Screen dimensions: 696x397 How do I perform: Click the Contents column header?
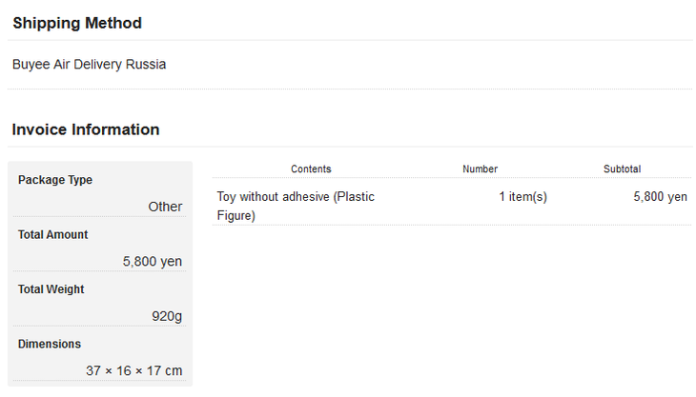click(x=311, y=169)
